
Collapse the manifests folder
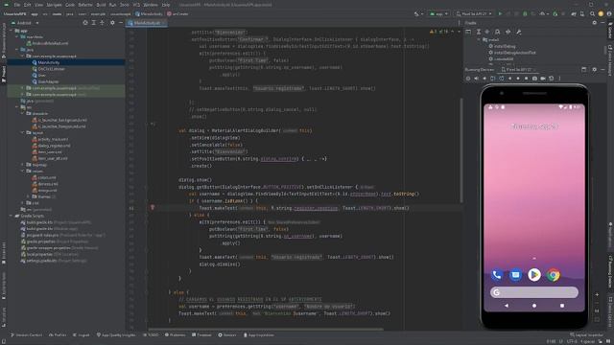click(17, 36)
